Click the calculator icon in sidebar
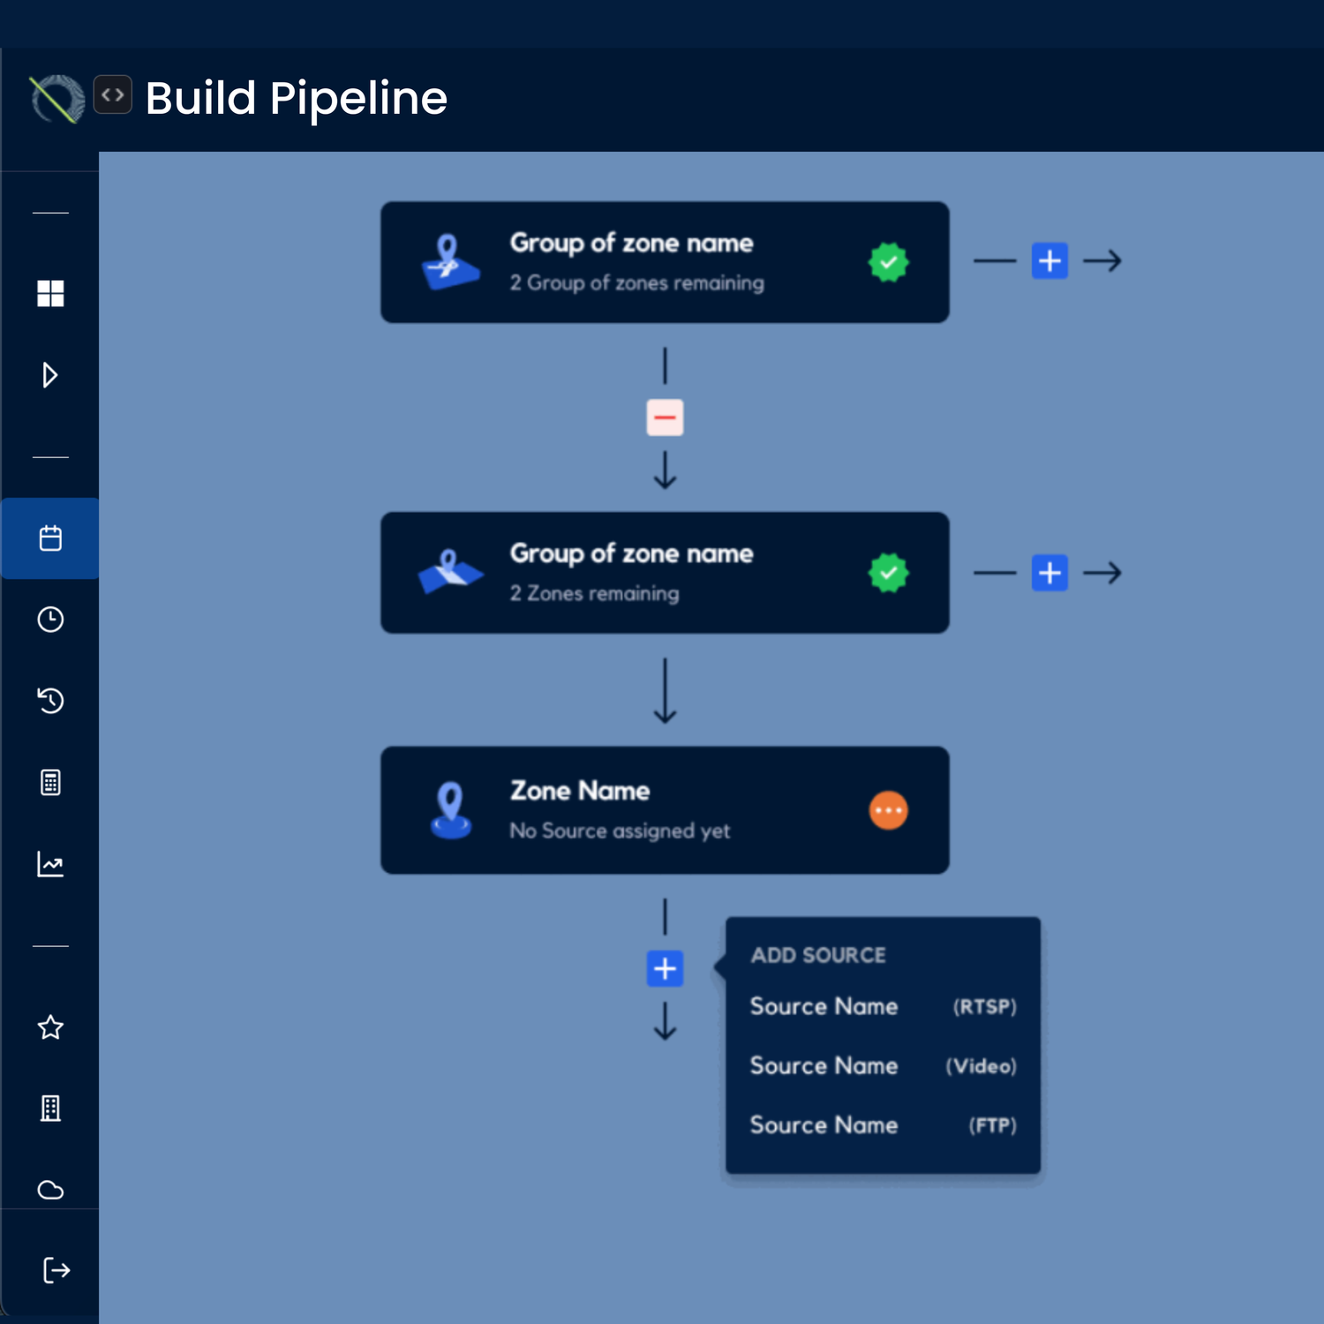 (x=50, y=782)
